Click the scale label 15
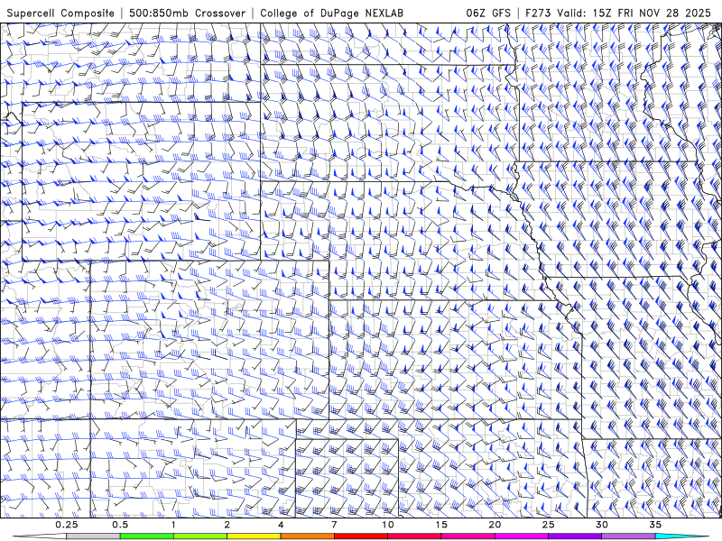Viewport: 722px width, 541px height. click(x=441, y=525)
